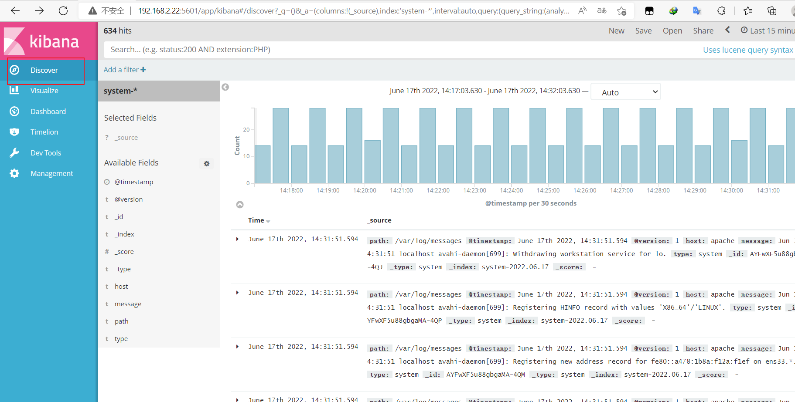Click the Kibana logo

(x=42, y=41)
